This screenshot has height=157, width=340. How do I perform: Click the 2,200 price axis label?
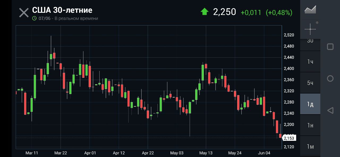pyautogui.click(x=289, y=124)
